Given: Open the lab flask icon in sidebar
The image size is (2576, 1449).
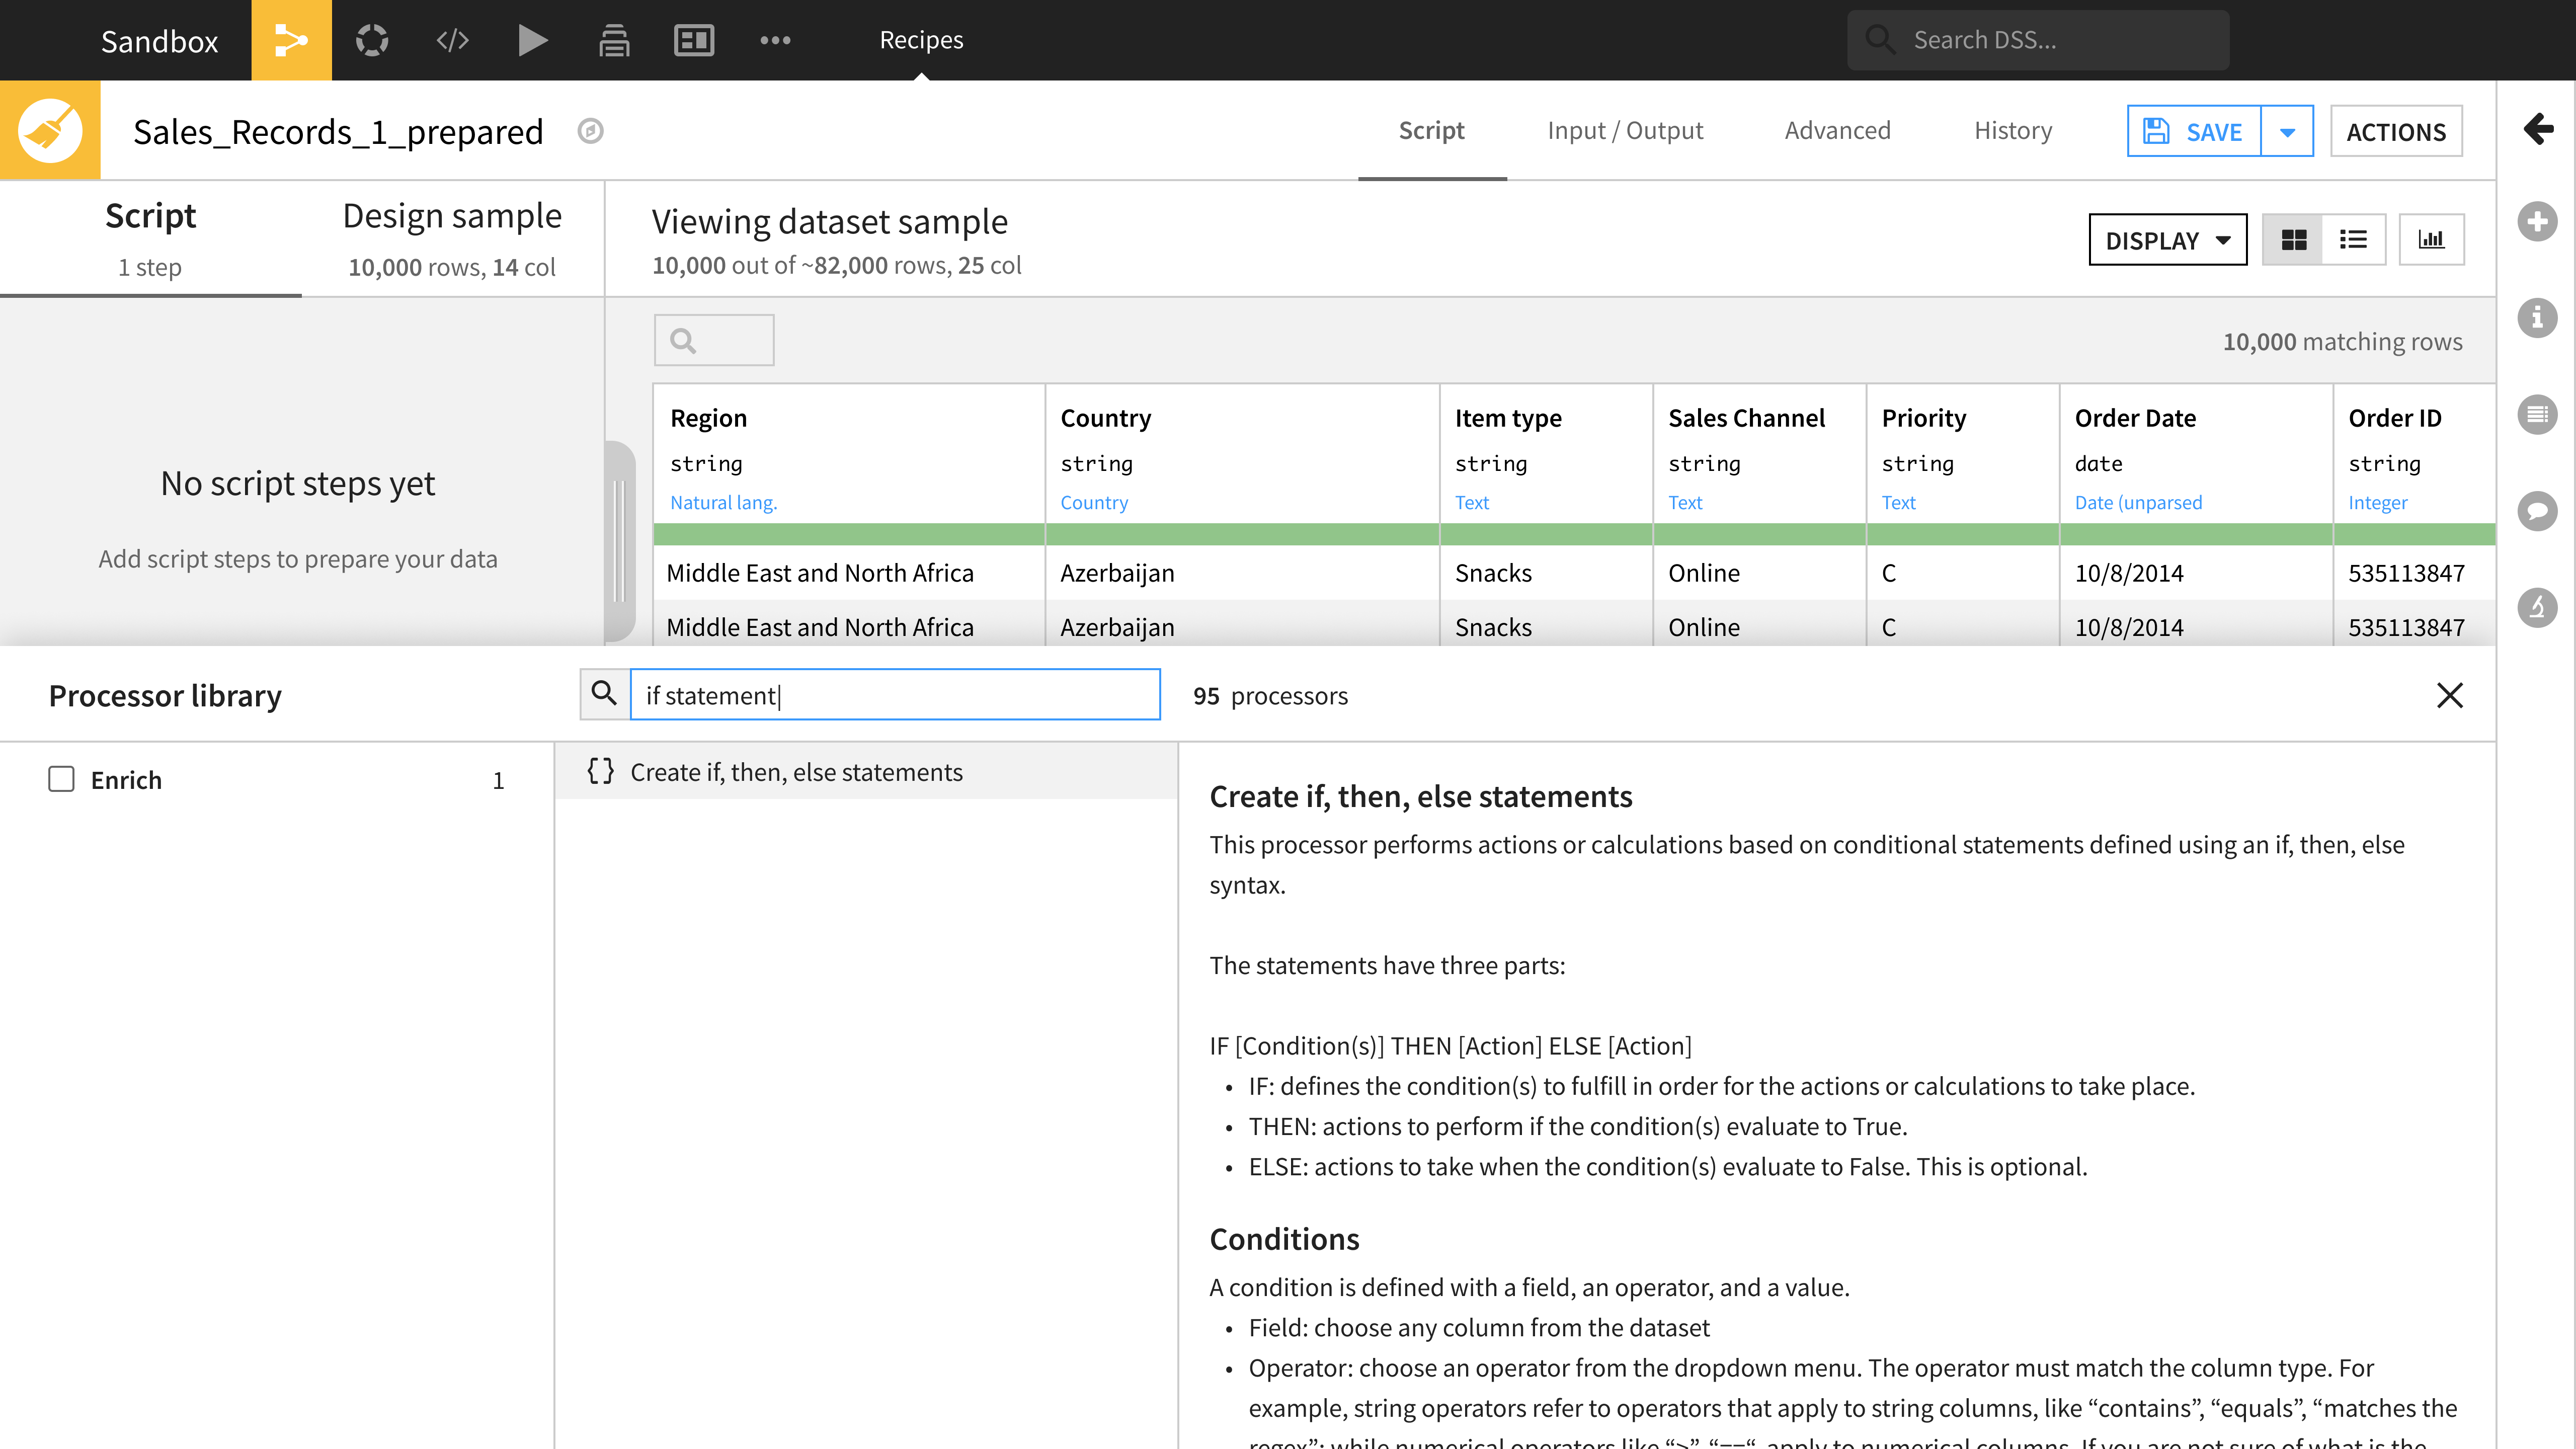Looking at the screenshot, I should click(x=2537, y=607).
